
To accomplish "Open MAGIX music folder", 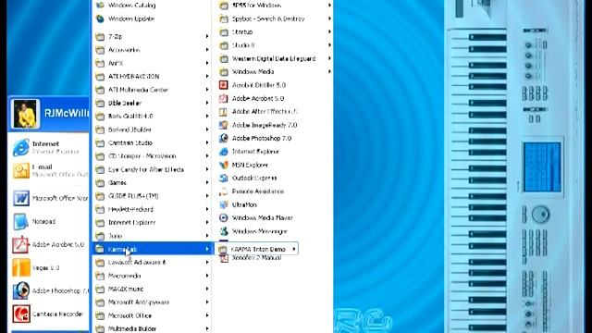I will [x=151, y=289].
